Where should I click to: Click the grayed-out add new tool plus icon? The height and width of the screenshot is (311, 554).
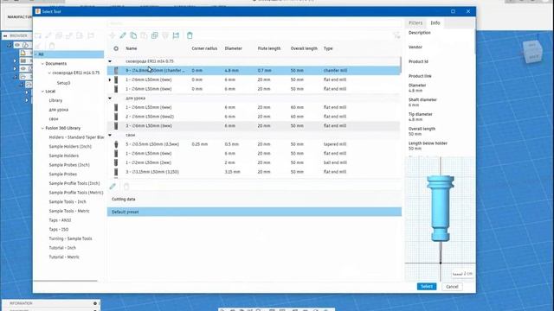pyautogui.click(x=112, y=35)
